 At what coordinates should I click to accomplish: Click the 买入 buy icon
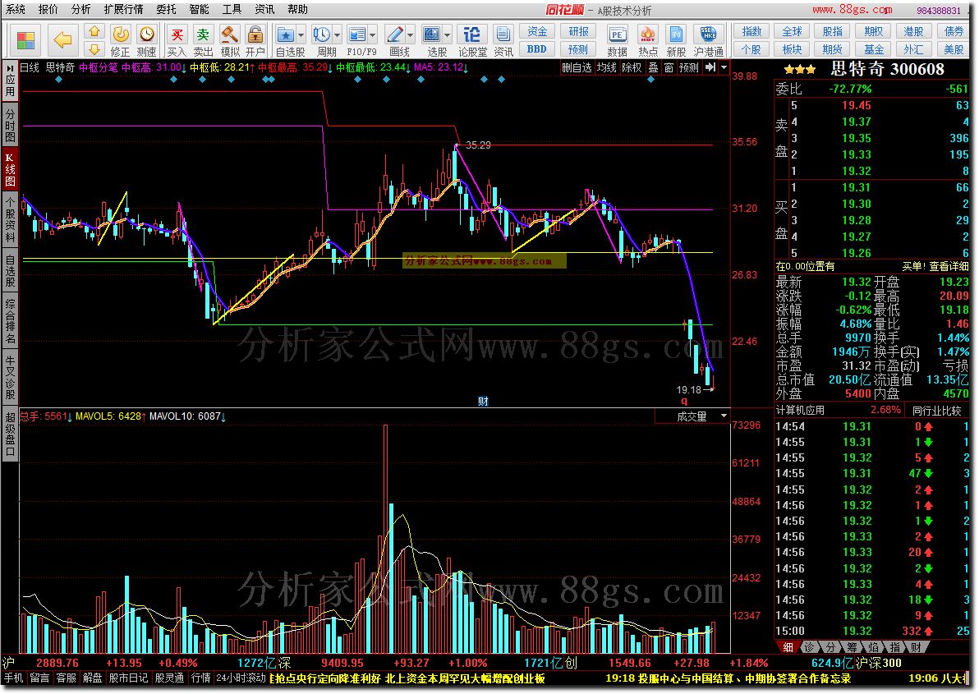(x=177, y=34)
